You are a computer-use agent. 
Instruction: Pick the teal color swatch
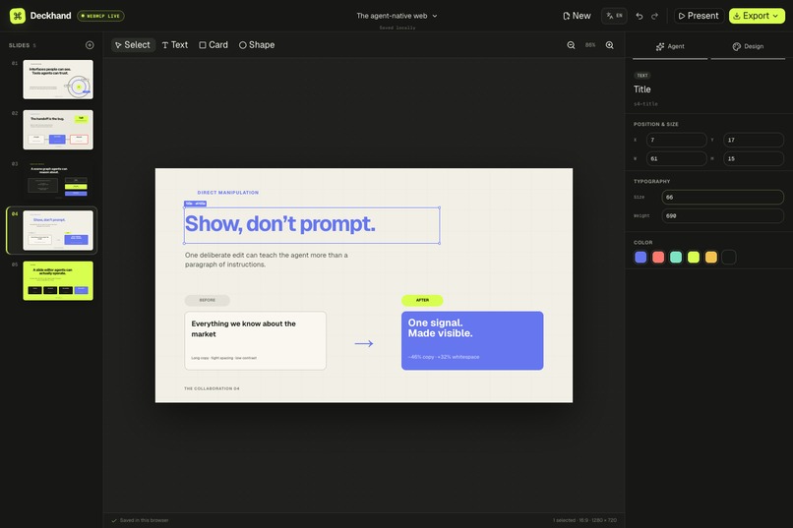click(x=676, y=258)
